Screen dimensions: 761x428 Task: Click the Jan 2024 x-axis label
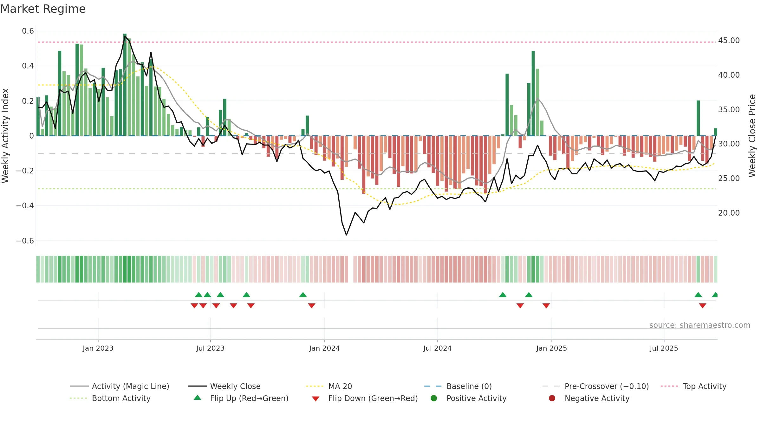point(324,348)
